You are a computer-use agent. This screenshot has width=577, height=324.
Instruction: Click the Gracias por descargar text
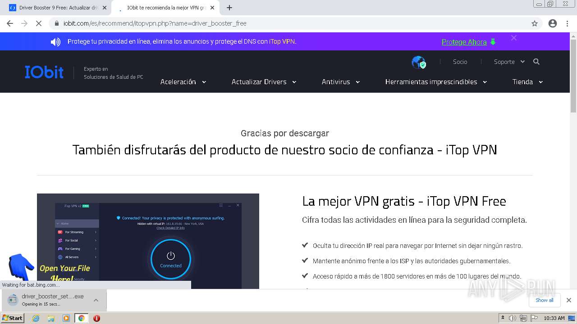click(x=285, y=133)
